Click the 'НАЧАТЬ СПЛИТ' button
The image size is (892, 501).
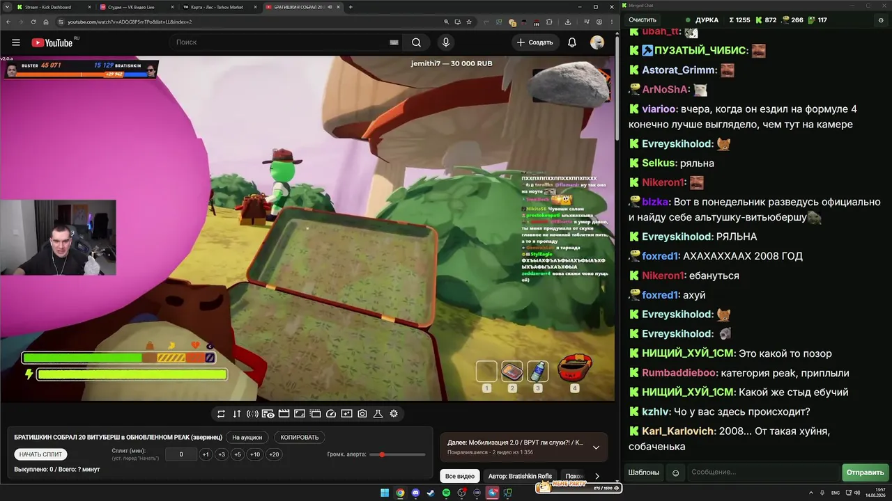pyautogui.click(x=40, y=454)
